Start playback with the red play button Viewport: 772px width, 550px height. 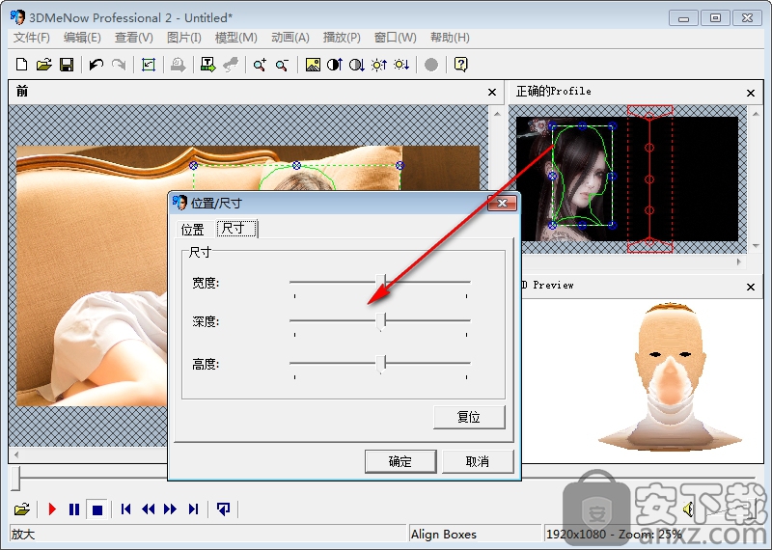click(52, 509)
